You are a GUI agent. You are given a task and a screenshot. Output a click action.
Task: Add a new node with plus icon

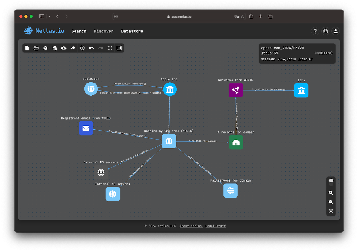pos(82,48)
